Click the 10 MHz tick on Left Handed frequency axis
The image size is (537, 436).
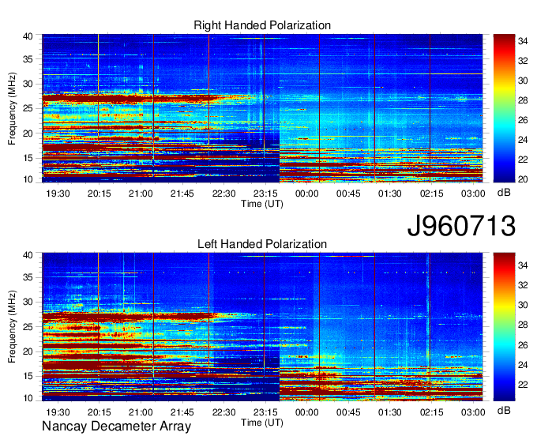click(x=28, y=398)
